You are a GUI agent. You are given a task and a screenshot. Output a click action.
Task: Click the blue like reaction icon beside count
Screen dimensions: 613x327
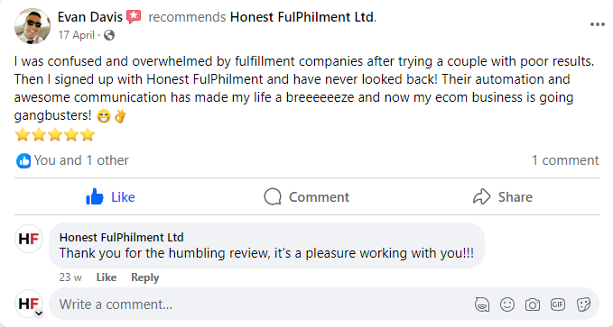pyautogui.click(x=23, y=160)
